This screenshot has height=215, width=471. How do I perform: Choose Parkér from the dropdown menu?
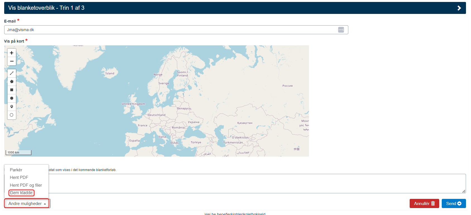[x=16, y=170]
